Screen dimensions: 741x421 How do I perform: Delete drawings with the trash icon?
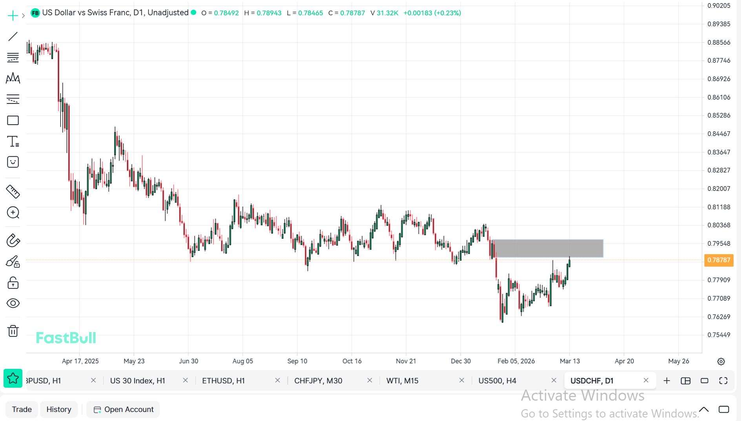coord(13,331)
